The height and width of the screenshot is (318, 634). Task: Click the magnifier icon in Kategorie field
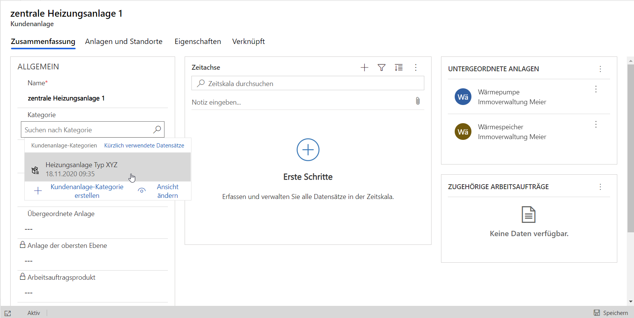157,130
